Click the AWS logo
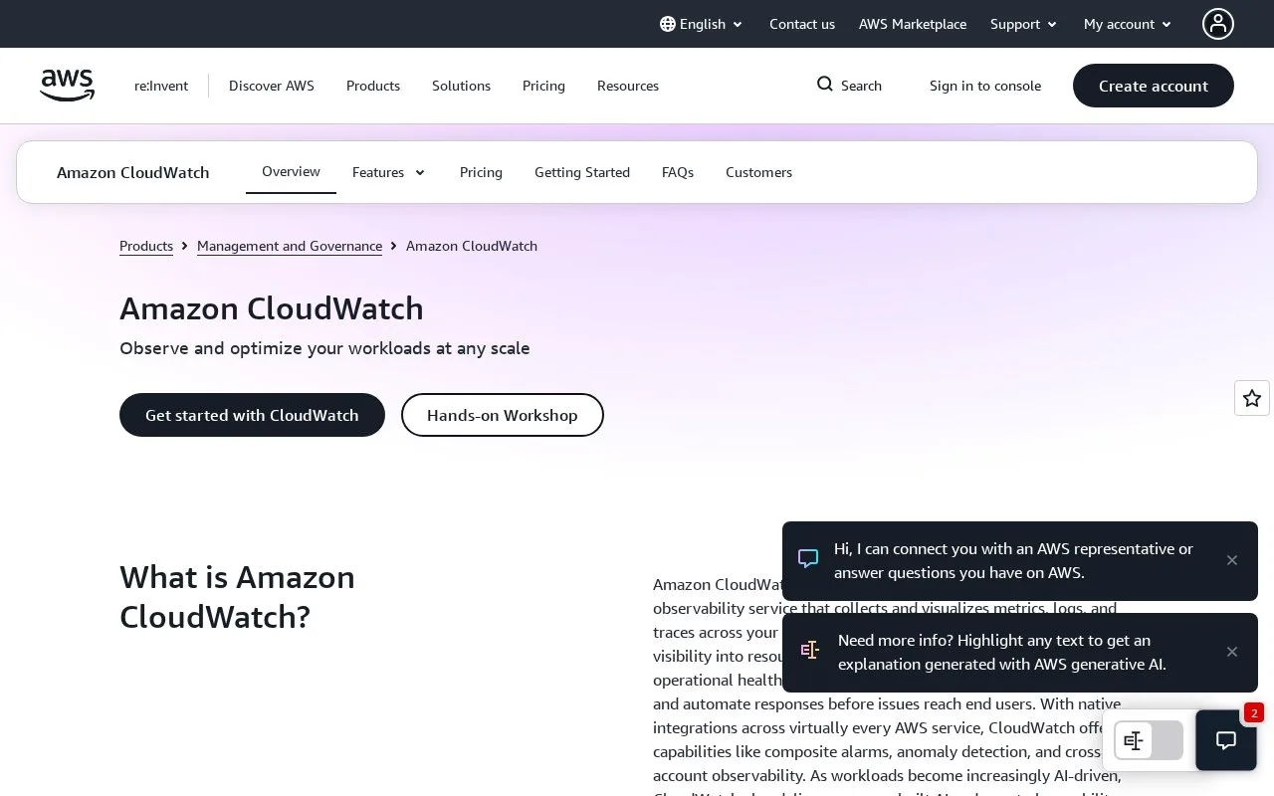The height and width of the screenshot is (796, 1274). [x=67, y=86]
